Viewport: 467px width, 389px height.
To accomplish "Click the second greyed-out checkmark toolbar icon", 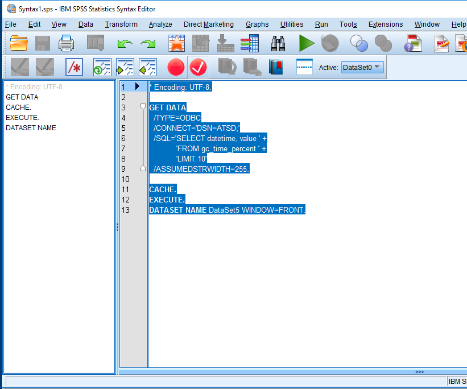I will coord(45,67).
